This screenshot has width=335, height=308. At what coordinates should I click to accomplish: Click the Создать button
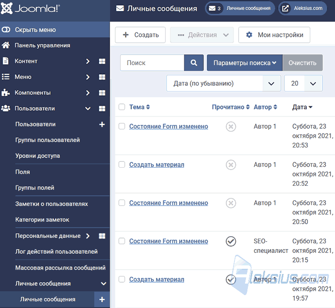(140, 35)
